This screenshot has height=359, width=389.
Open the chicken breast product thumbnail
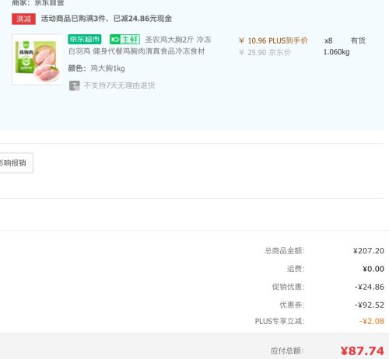tap(37, 60)
